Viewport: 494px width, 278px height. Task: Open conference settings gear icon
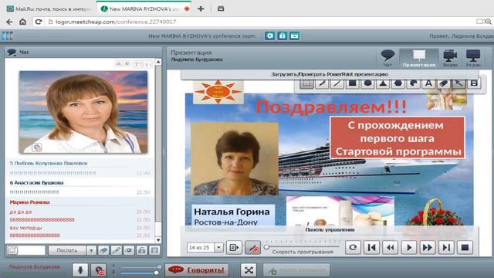(x=269, y=36)
